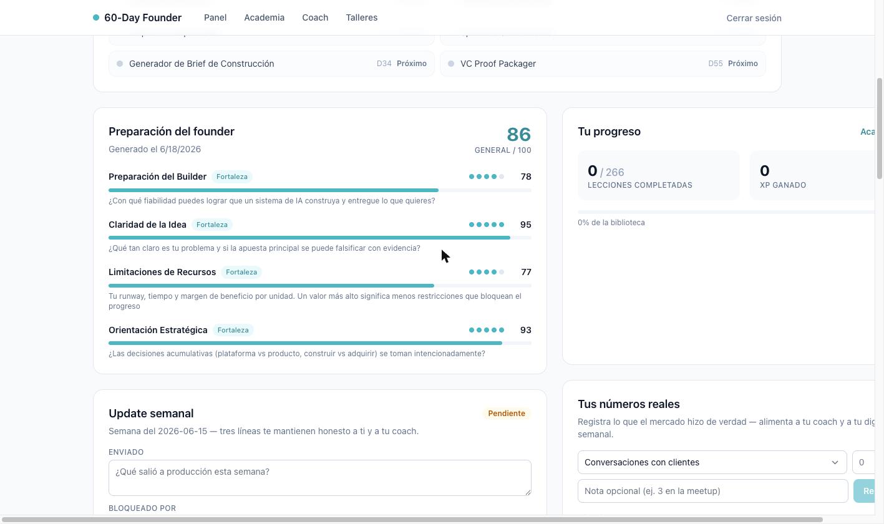Viewport: 884px width, 524px height.
Task: Open the Conversaciones con clientes dropdown
Action: 712,462
